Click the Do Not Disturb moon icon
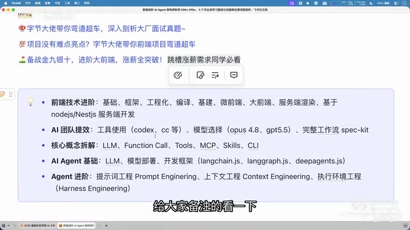 372,3
